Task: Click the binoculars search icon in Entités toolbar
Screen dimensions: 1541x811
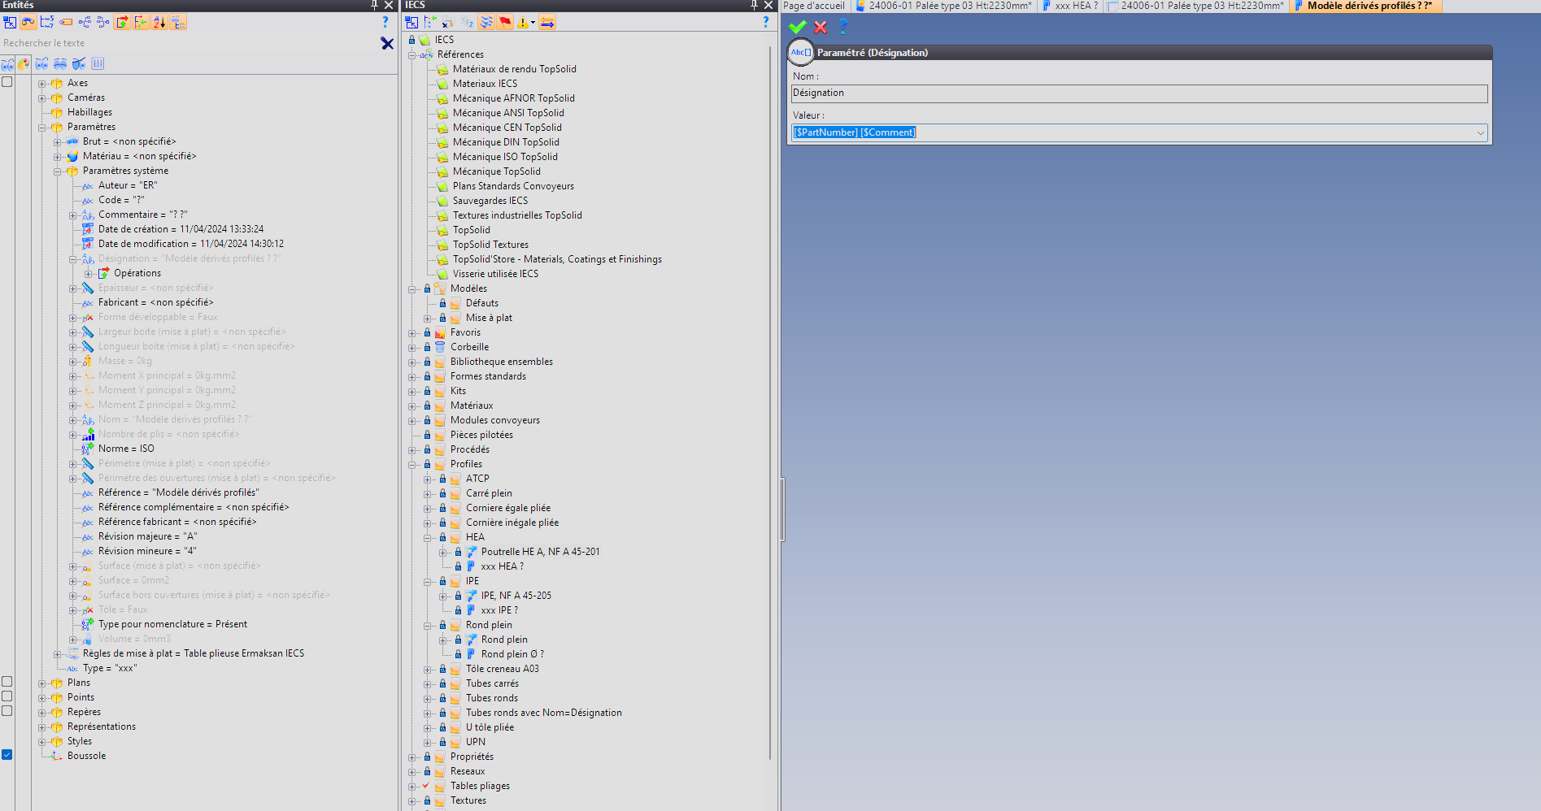Action: 28,22
